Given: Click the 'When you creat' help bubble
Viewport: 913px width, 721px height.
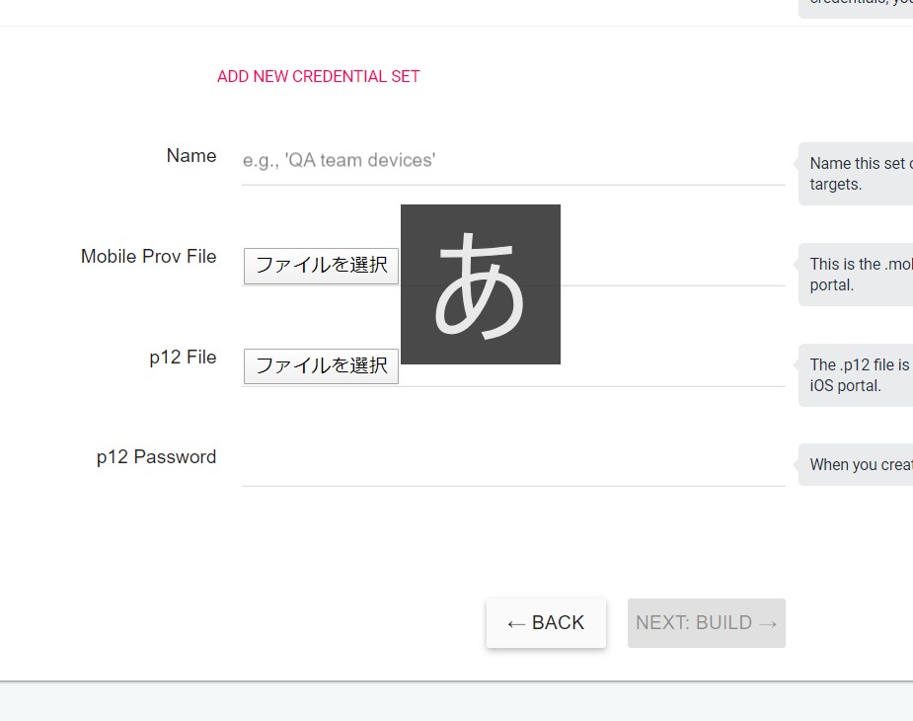Looking at the screenshot, I should 856,464.
